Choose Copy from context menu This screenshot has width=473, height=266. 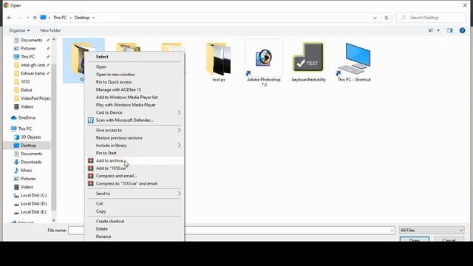point(101,211)
